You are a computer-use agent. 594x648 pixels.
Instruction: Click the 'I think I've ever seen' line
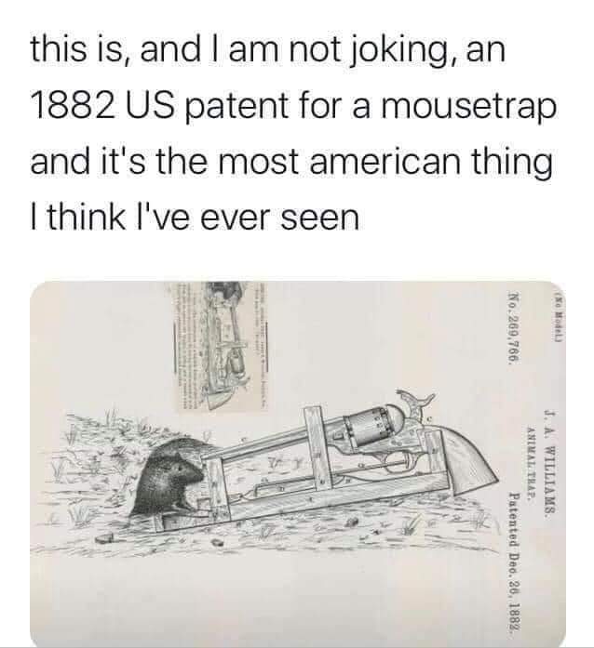(195, 217)
